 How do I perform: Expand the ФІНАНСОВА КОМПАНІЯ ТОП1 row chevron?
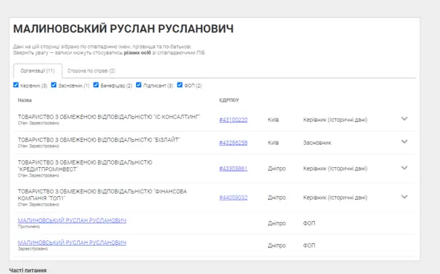[404, 197]
